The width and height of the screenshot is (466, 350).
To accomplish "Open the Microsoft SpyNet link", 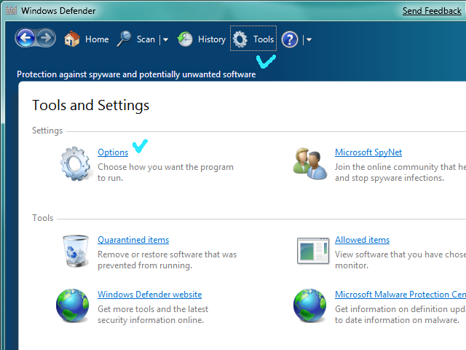I will [x=368, y=152].
